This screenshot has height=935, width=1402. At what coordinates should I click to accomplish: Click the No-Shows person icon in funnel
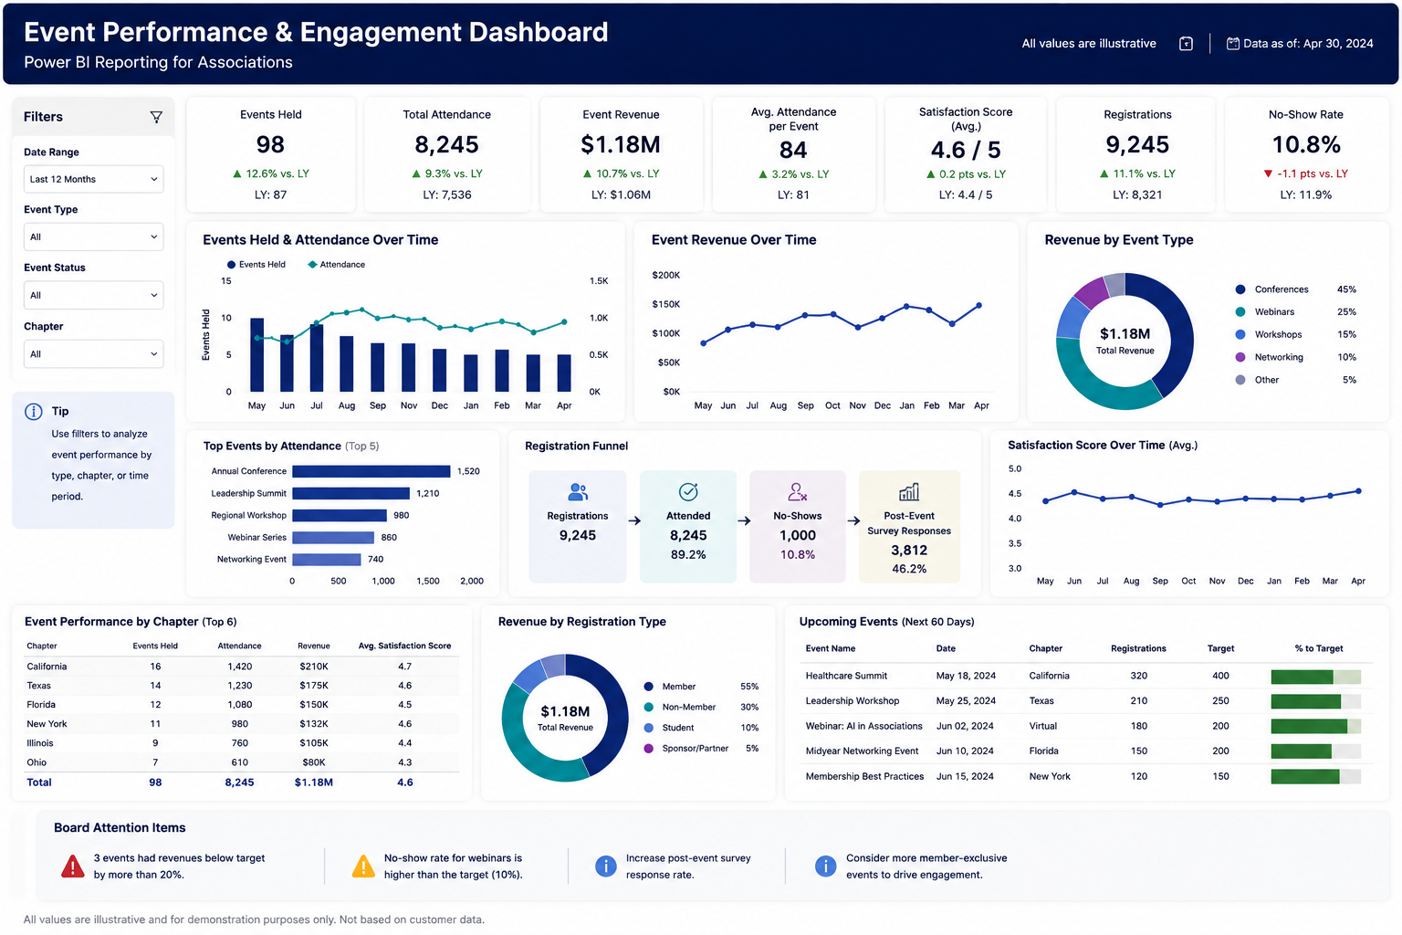coord(798,492)
